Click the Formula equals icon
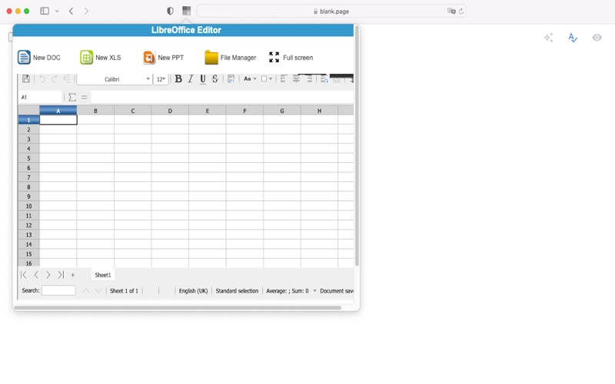The height and width of the screenshot is (384, 615). (85, 98)
